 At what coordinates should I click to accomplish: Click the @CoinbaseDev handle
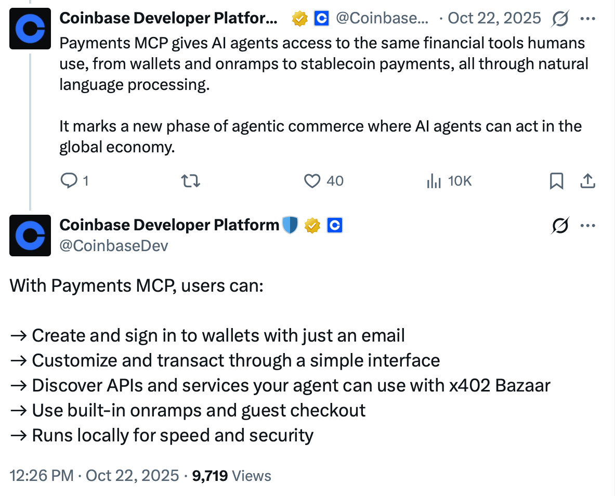click(114, 245)
